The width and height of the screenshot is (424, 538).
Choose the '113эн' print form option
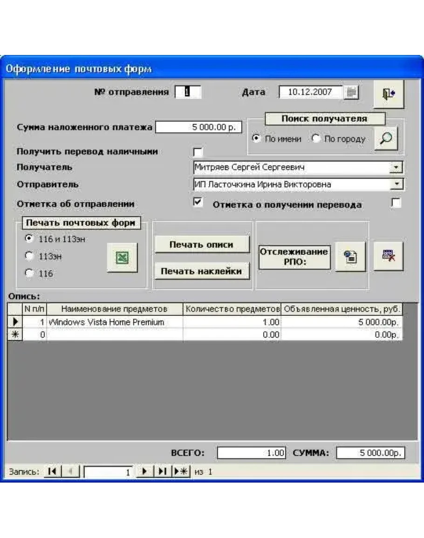coord(30,256)
